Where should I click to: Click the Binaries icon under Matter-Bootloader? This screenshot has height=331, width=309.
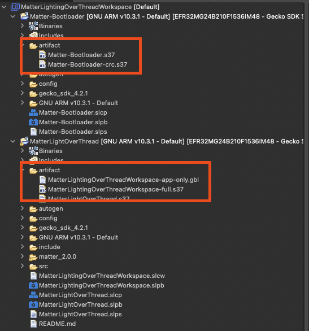(x=33, y=26)
